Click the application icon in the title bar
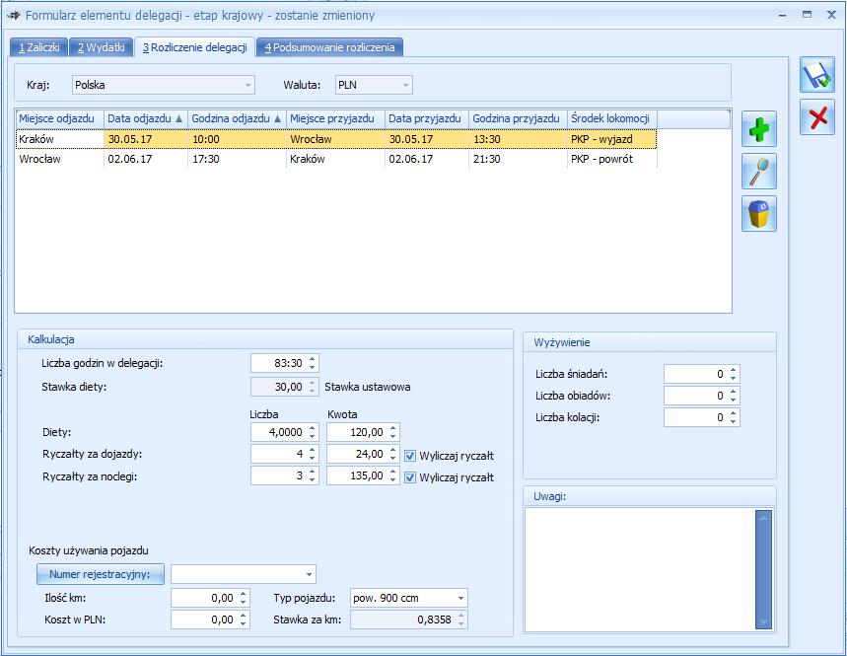This screenshot has height=656, width=847. click(x=13, y=15)
